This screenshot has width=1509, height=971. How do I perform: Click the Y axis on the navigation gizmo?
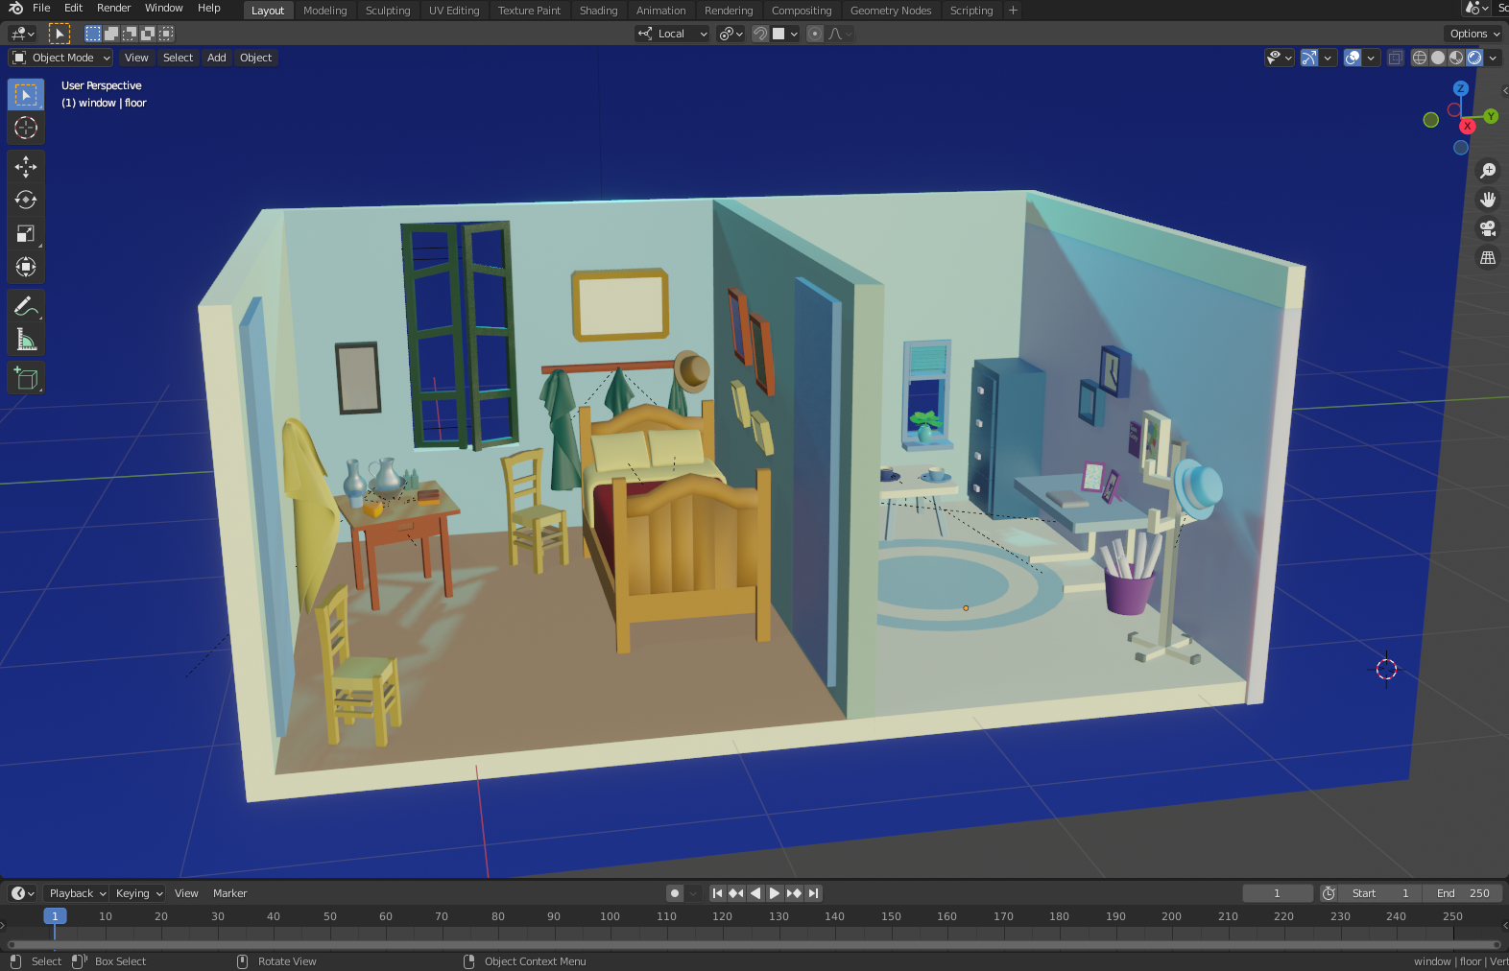tap(1491, 116)
